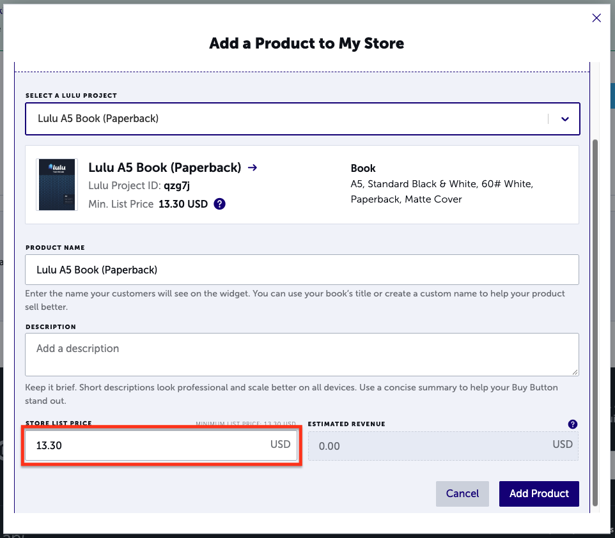Click the dialog vertical scrollbar

click(x=595, y=322)
